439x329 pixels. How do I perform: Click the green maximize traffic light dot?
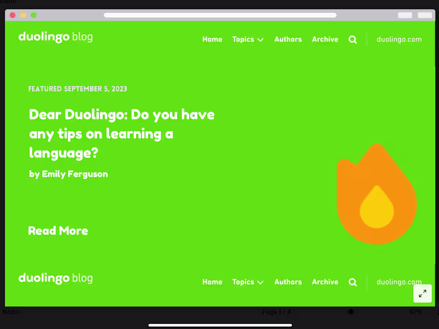[x=34, y=15]
